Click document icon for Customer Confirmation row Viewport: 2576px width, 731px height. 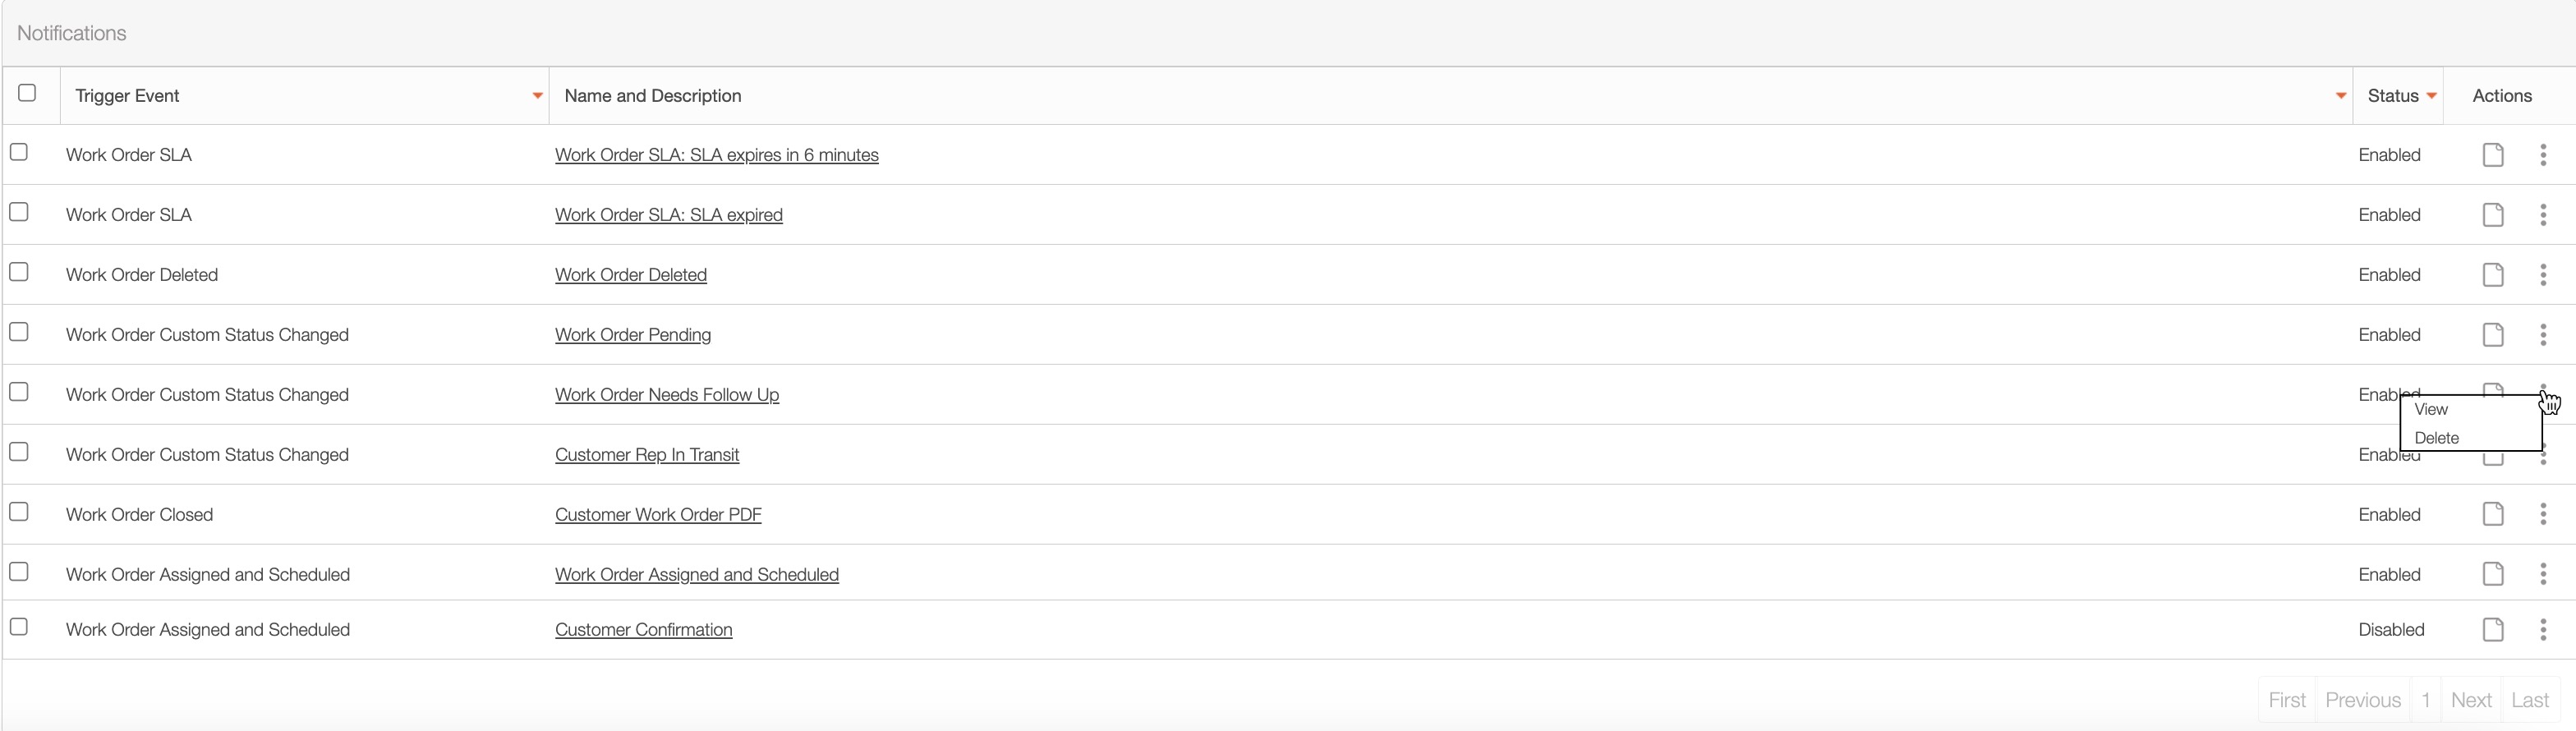tap(2493, 629)
